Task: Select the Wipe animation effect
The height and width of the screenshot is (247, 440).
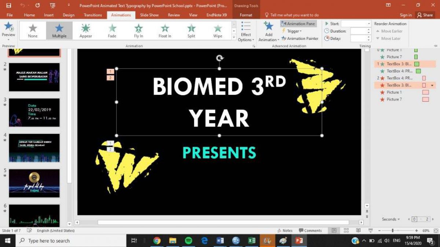Action: pos(218,31)
